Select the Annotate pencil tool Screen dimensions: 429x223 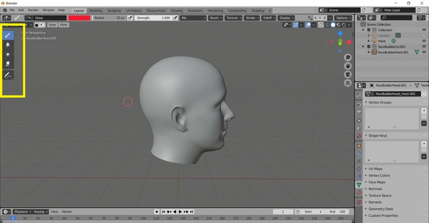pos(8,75)
